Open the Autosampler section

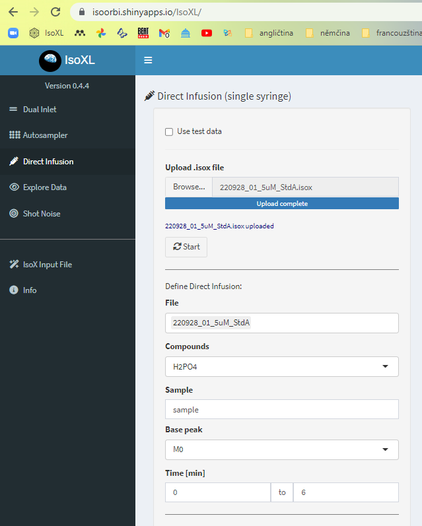pos(67,135)
